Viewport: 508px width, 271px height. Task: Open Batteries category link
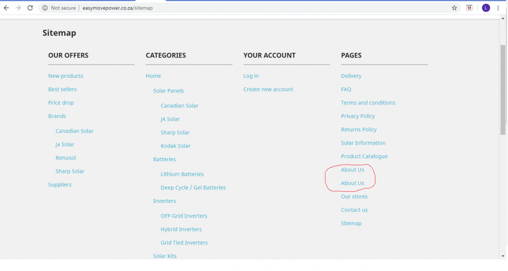[x=164, y=159]
